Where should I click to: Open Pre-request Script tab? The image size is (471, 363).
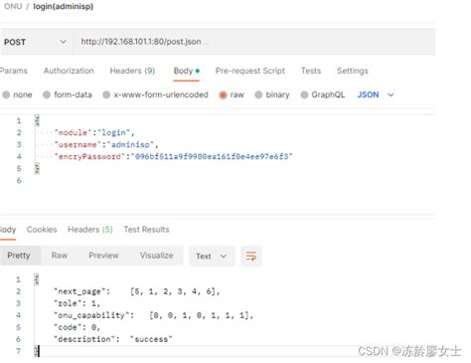click(250, 71)
